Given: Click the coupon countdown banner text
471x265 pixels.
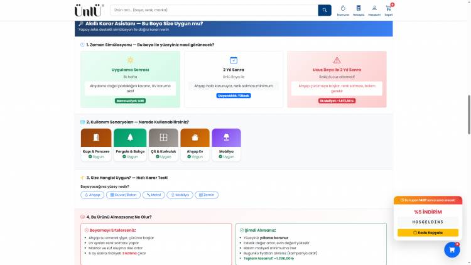Looking at the screenshot, I should (428, 200).
